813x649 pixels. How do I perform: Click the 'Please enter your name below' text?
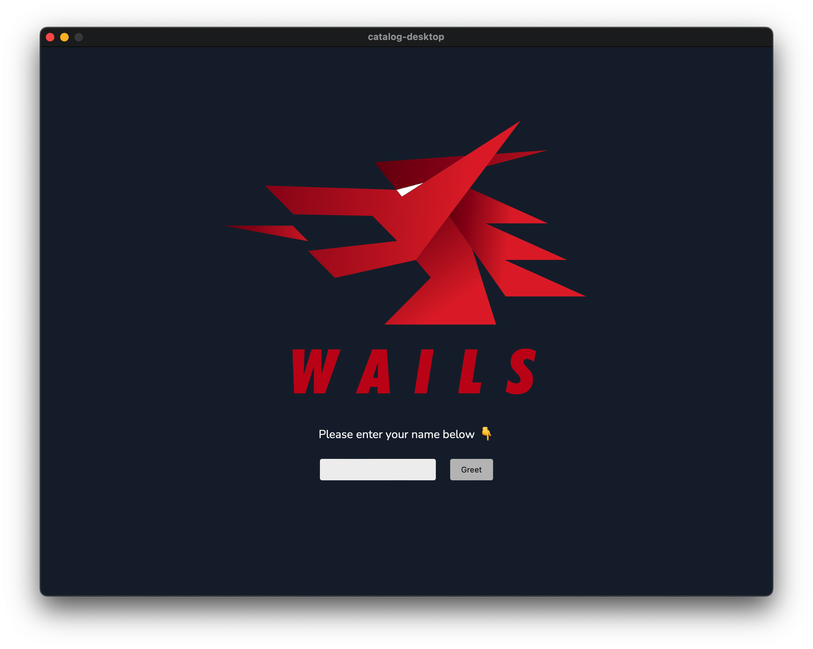pos(396,434)
